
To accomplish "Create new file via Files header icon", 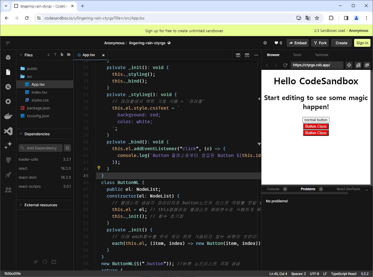I will (62, 55).
